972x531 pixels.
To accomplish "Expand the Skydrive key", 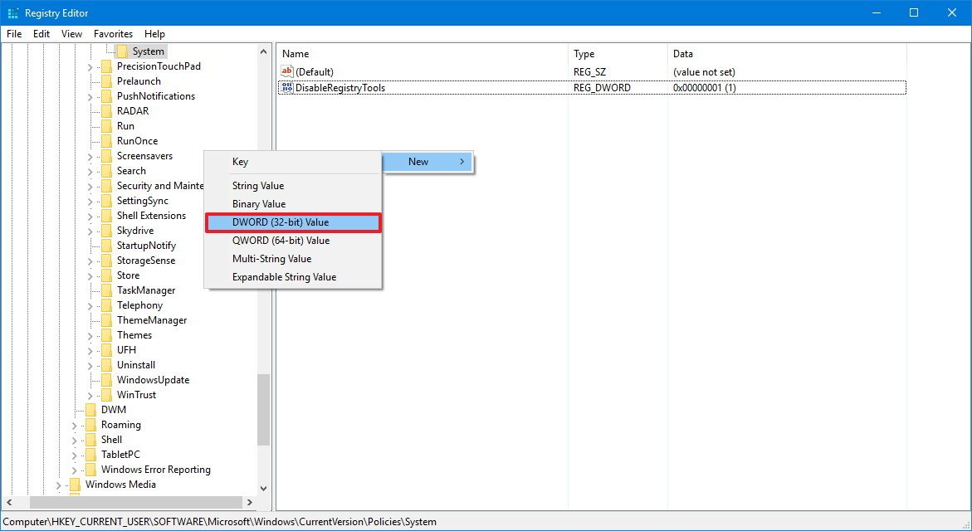I will [89, 230].
